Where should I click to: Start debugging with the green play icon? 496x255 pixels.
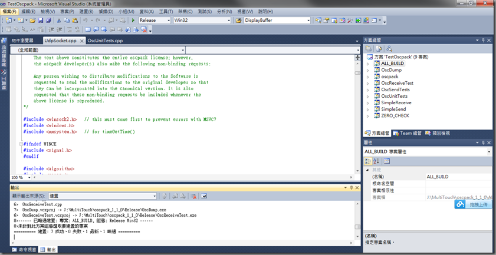(133, 20)
